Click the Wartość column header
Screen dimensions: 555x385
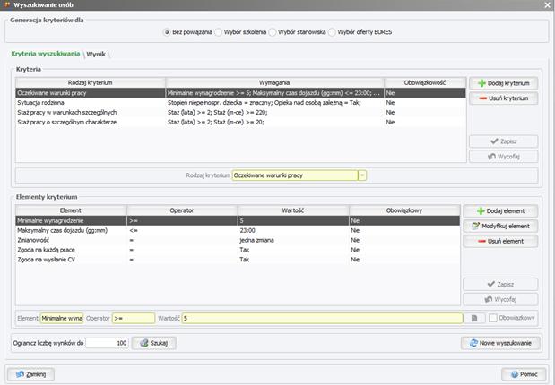click(293, 210)
